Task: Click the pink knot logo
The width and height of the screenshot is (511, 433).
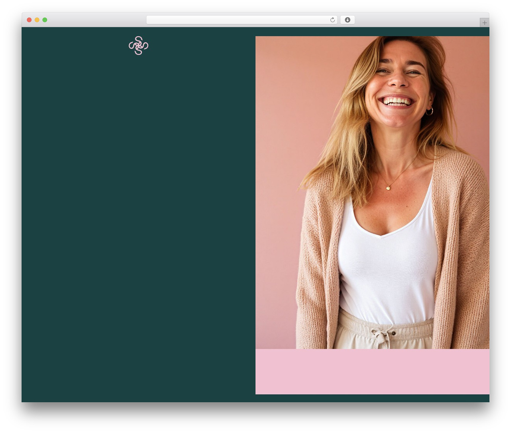Action: tap(139, 46)
